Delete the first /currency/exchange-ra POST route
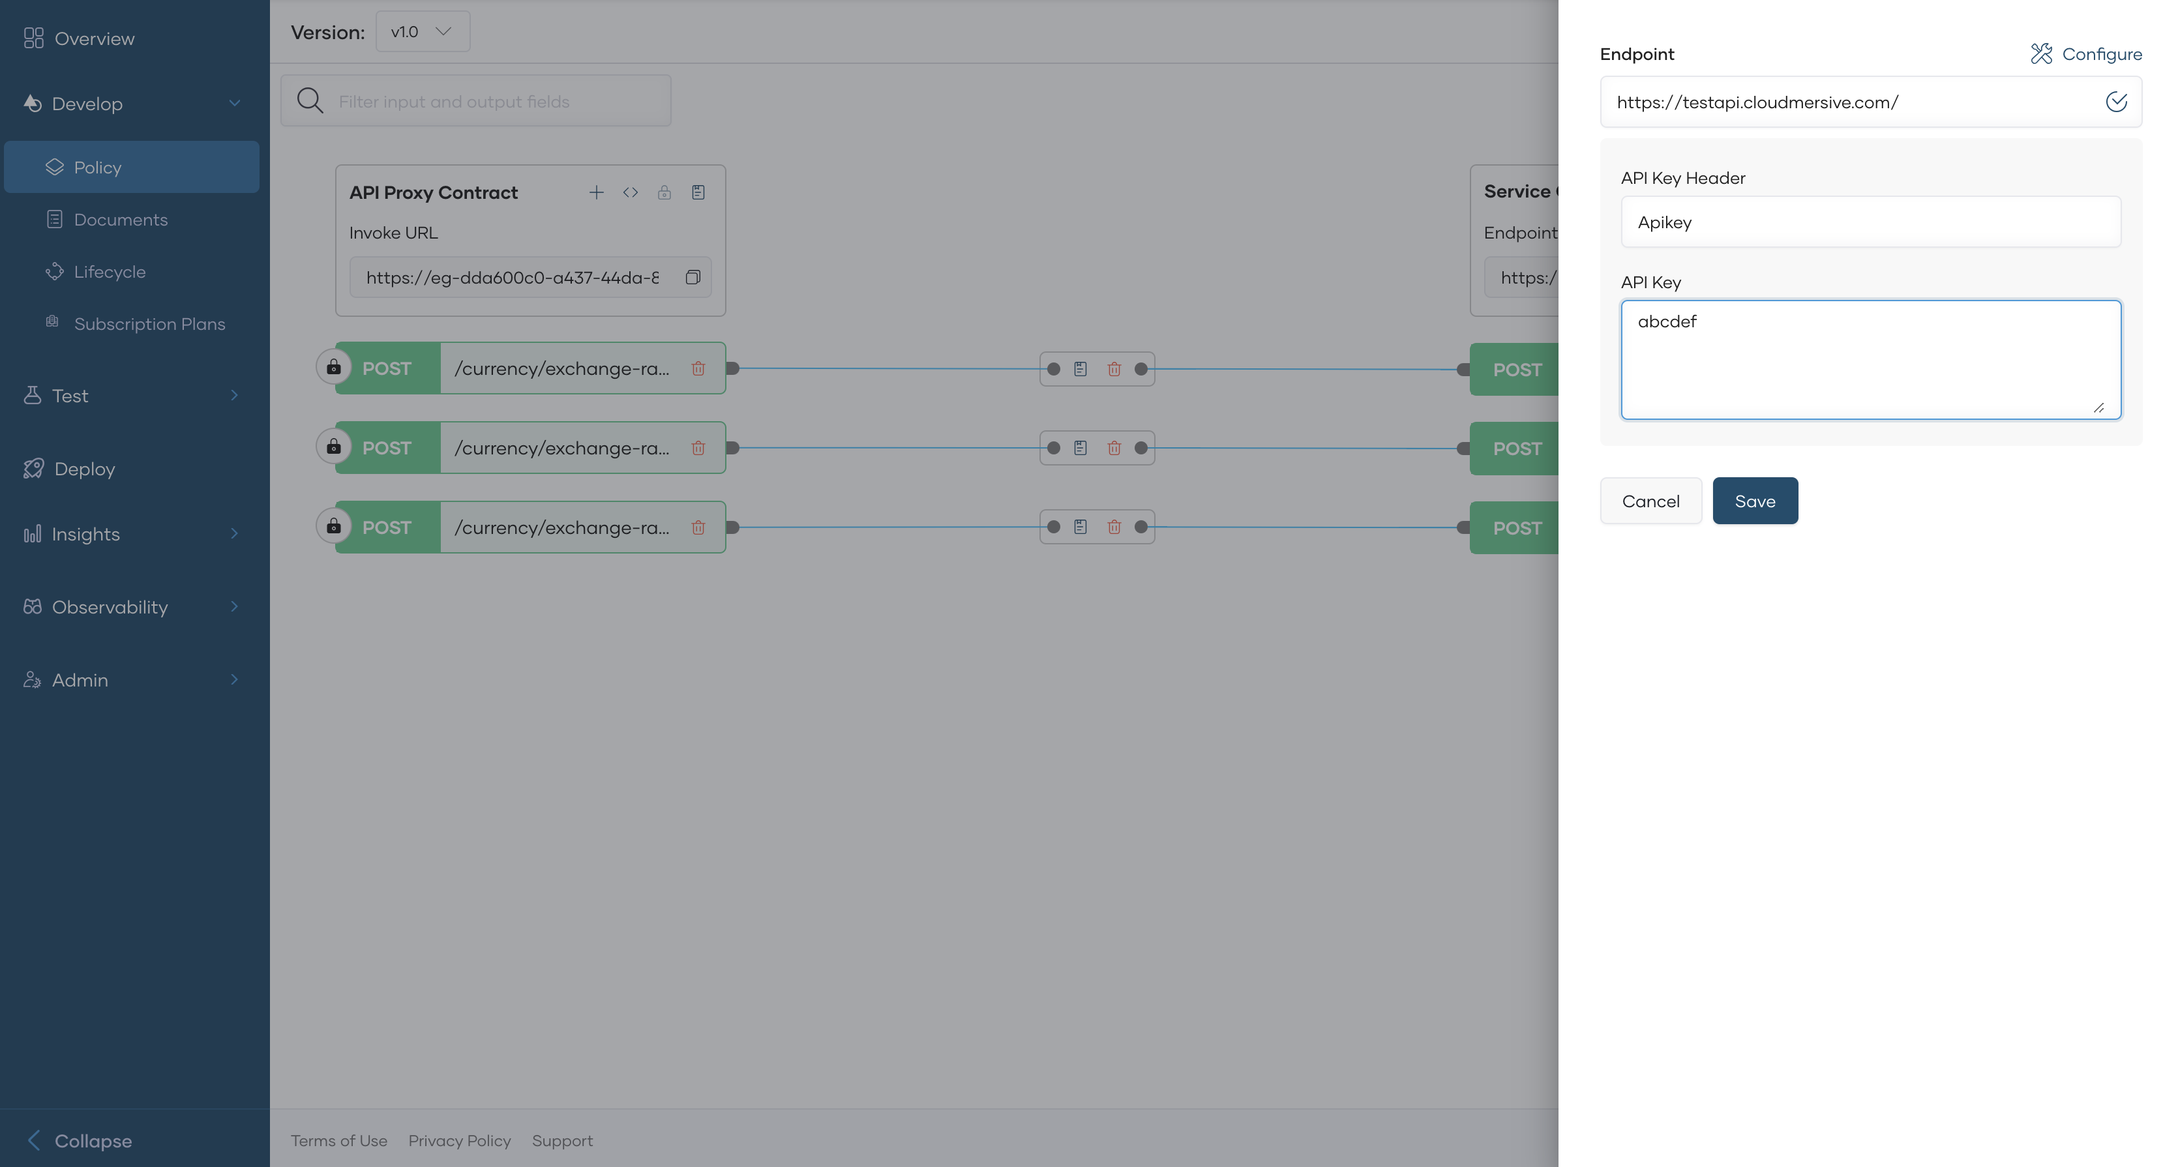The image size is (2178, 1167). coord(698,368)
